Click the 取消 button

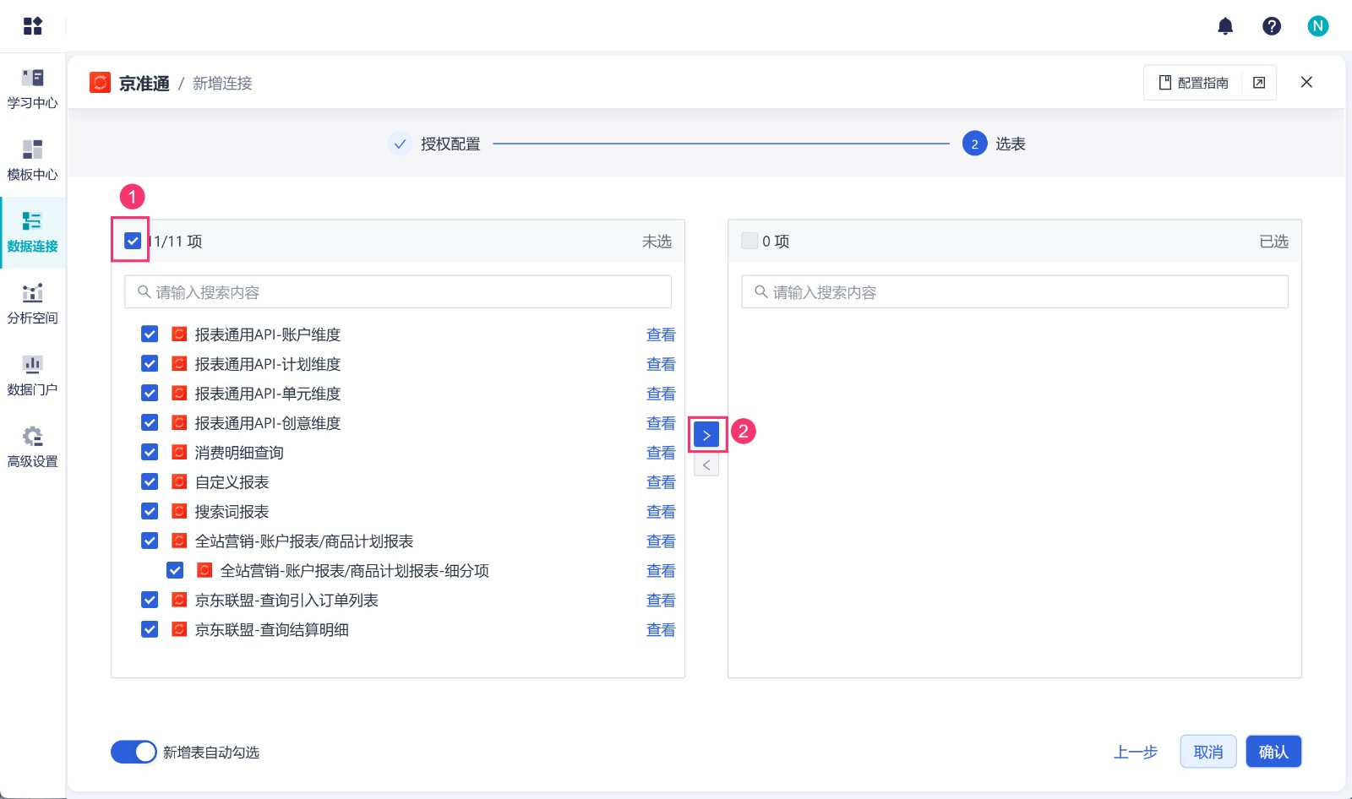point(1208,752)
